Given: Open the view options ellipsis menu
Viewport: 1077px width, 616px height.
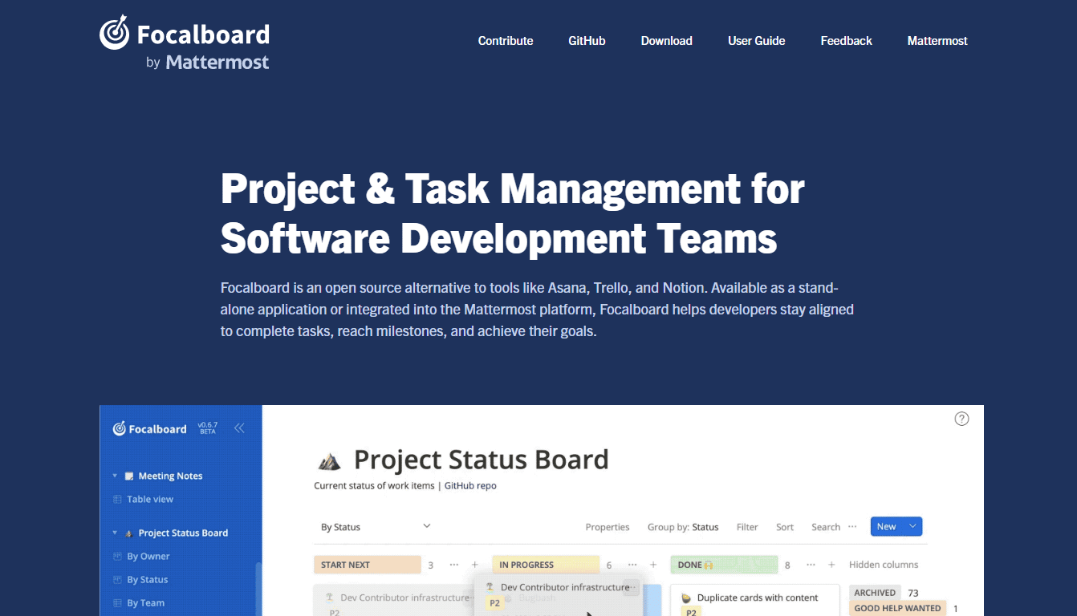Looking at the screenshot, I should point(852,527).
